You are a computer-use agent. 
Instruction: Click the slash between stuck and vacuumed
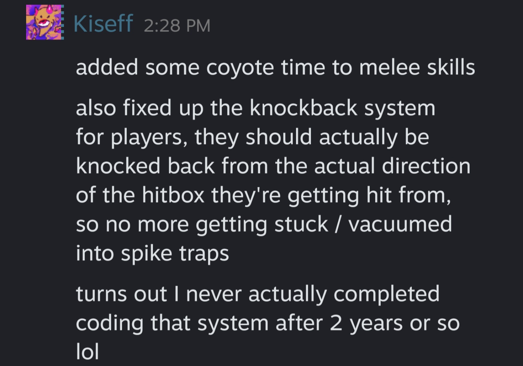click(x=338, y=224)
